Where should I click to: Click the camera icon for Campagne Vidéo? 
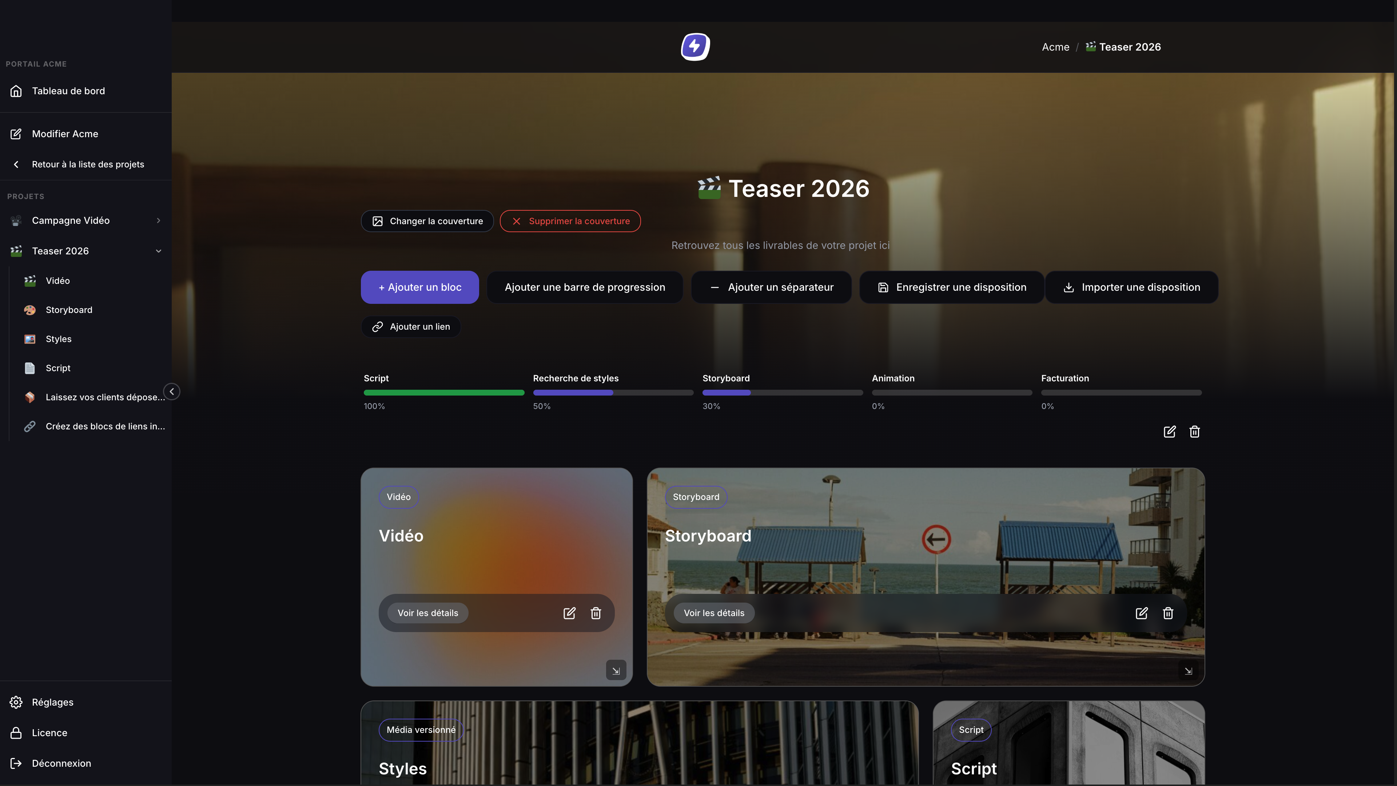pyautogui.click(x=16, y=221)
